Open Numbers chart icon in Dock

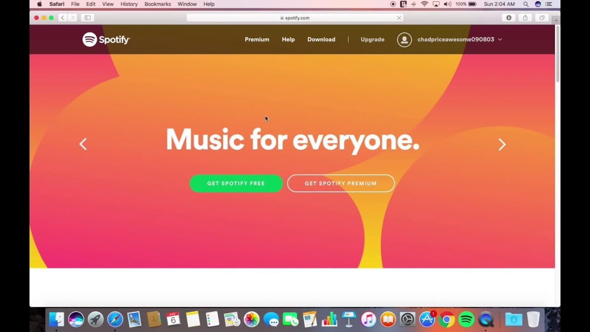(329, 319)
